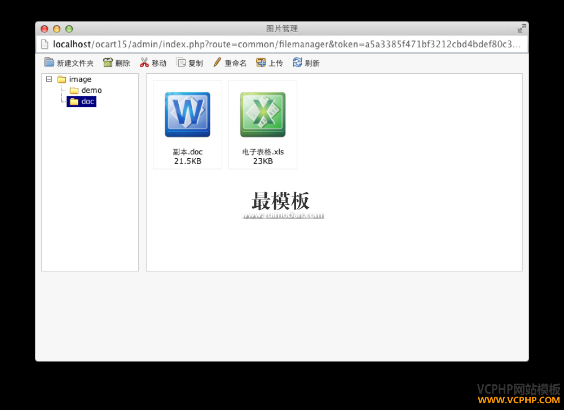Click the new folder icon (新建文件夹)

click(x=49, y=63)
